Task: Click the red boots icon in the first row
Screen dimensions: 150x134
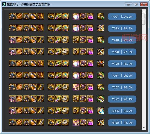Action: click(x=40, y=16)
